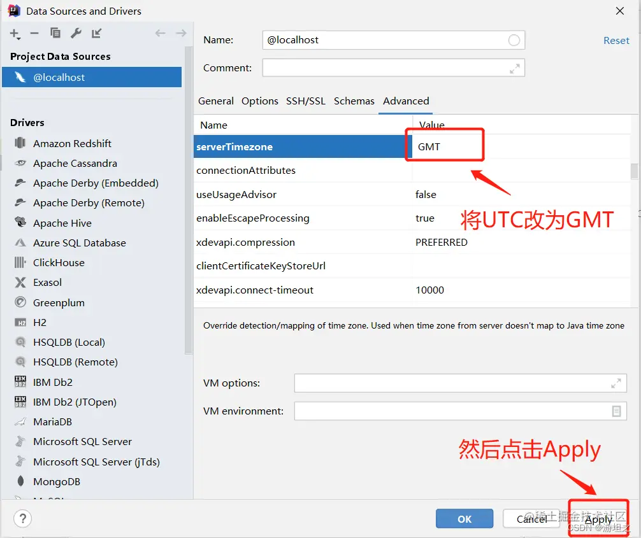Open driver settings wrench icon
Viewport: 641px width, 538px height.
coord(76,32)
